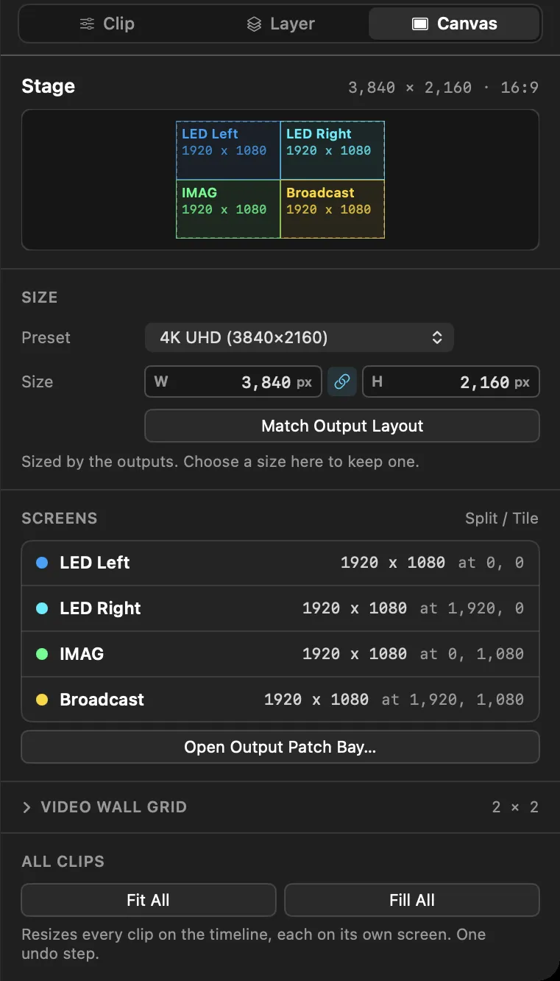Viewport: 560px width, 981px height.
Task: Switch to the Layer tab
Action: (280, 24)
